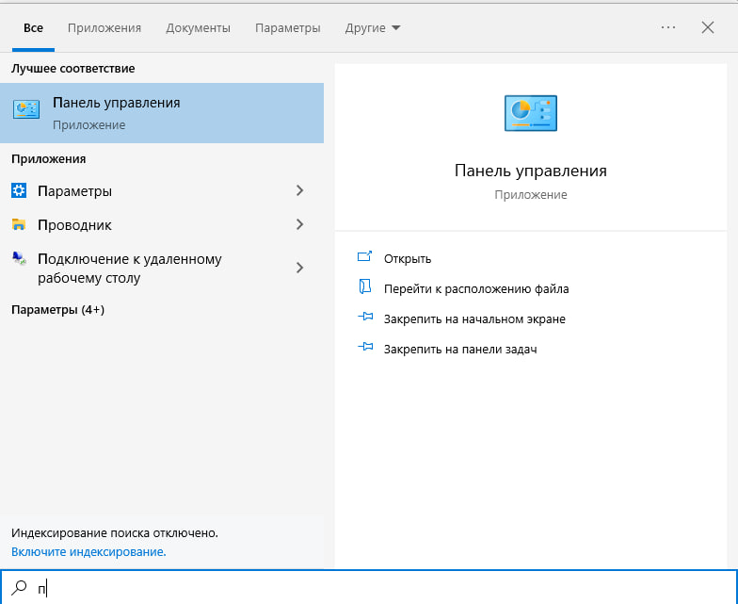Click the remote desktop connection icon
738x604 pixels.
[19, 258]
